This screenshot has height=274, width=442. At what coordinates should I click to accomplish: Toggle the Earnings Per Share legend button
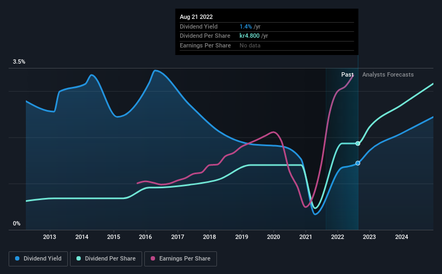click(x=181, y=259)
